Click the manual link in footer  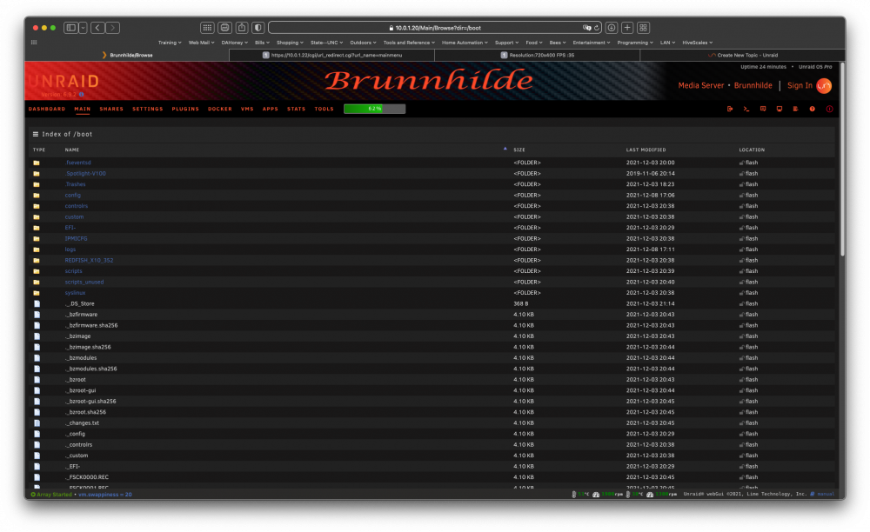click(826, 495)
